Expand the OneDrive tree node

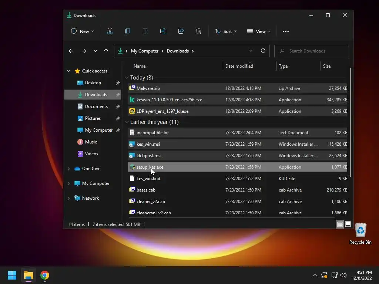tap(68, 169)
